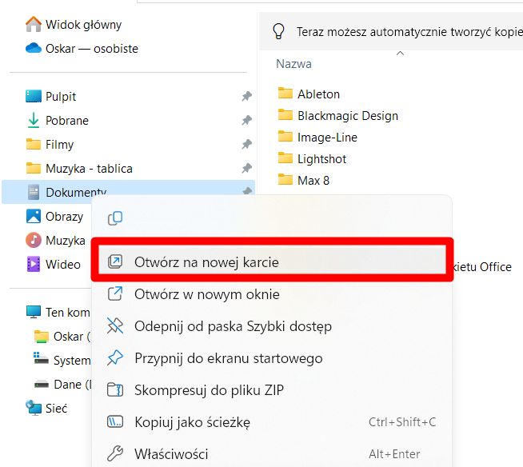This screenshot has width=523, height=467.
Task: Select the Blackmagic Design folder
Action: pyautogui.click(x=347, y=116)
